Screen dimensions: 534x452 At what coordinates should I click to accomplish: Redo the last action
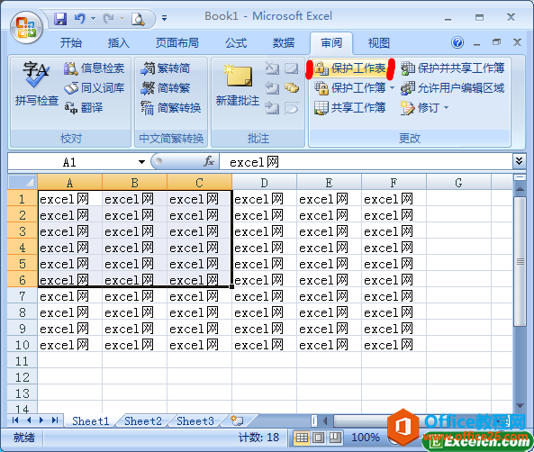point(109,18)
